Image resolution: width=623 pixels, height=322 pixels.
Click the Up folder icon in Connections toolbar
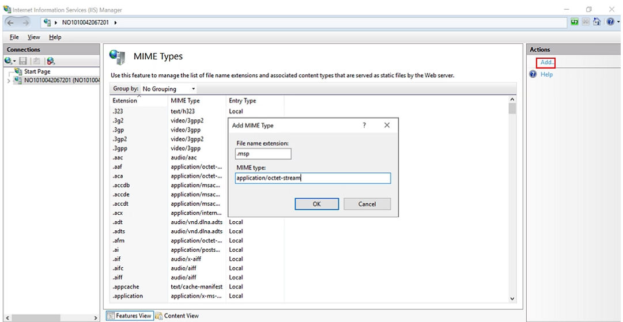point(36,61)
